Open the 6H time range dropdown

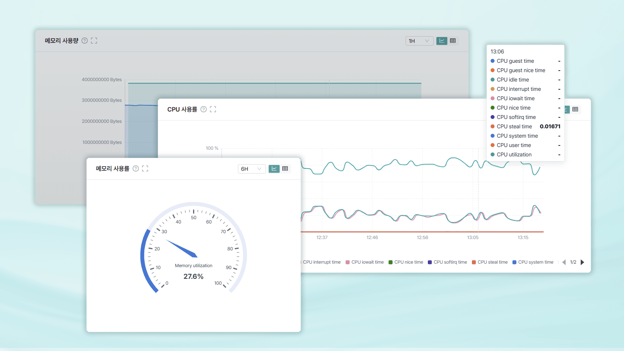[x=252, y=169]
